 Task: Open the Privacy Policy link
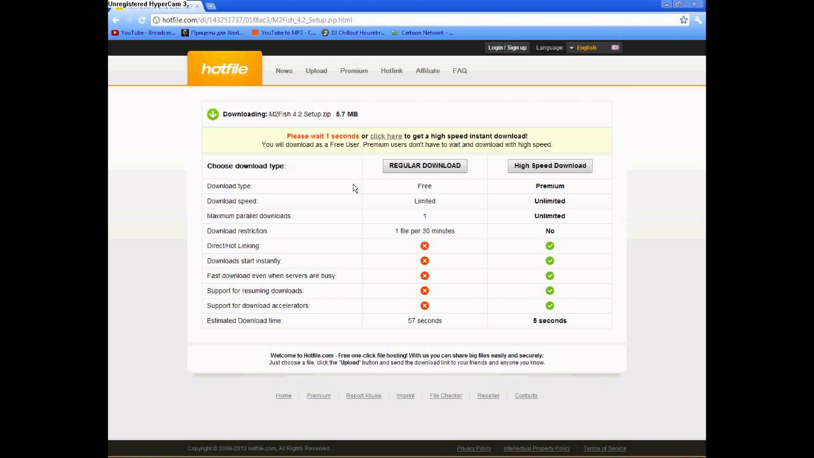(474, 448)
